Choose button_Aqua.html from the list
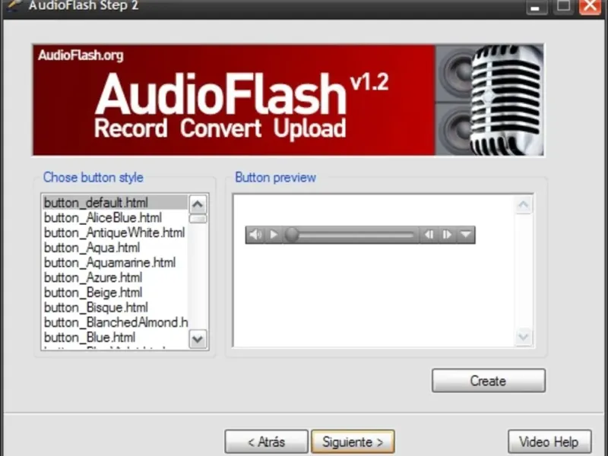 click(115, 248)
